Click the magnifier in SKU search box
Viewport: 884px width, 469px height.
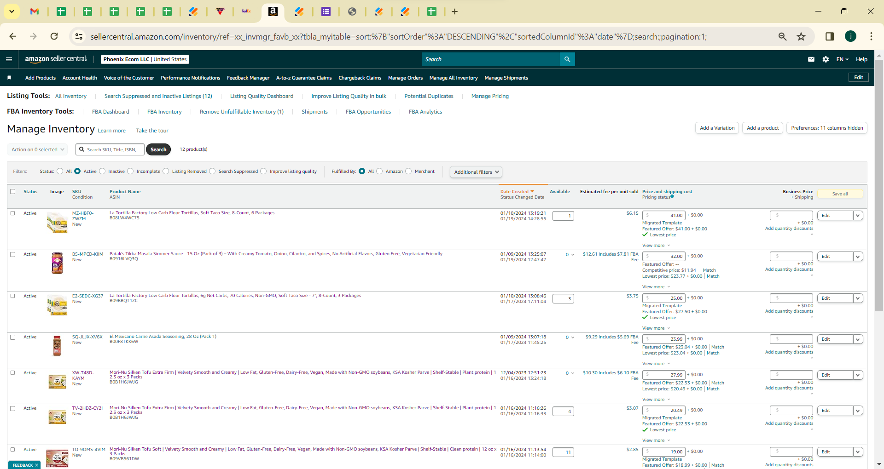tap(82, 149)
